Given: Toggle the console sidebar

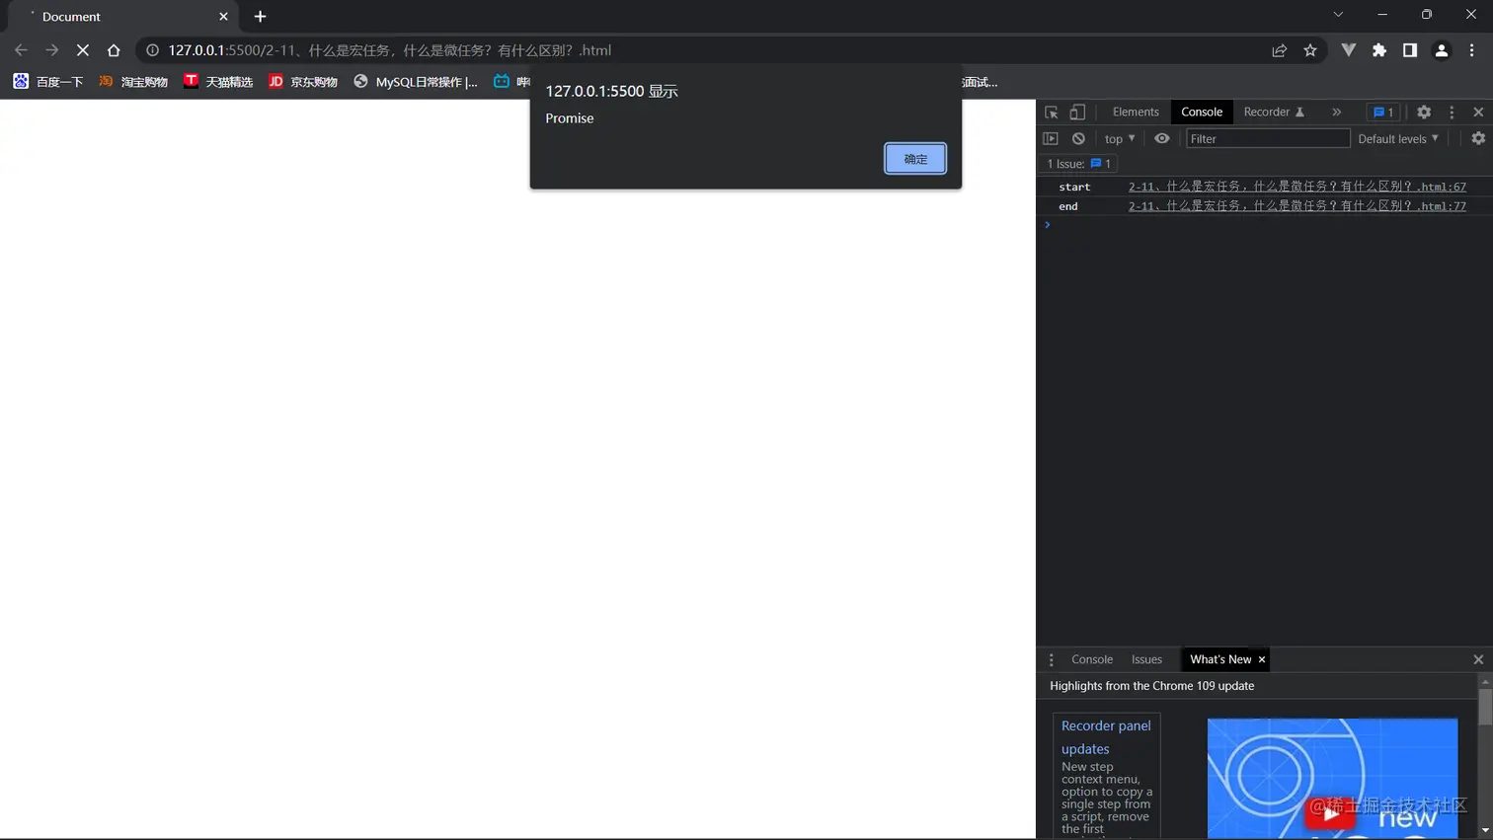Looking at the screenshot, I should click(1051, 139).
